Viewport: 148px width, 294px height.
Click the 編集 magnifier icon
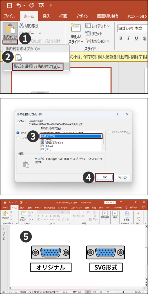115,213
